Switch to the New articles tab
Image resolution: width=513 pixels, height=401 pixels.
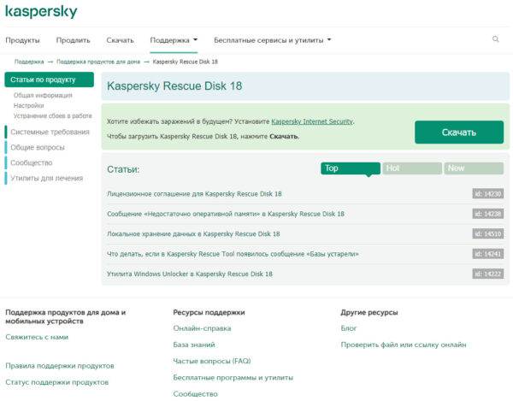pos(474,168)
